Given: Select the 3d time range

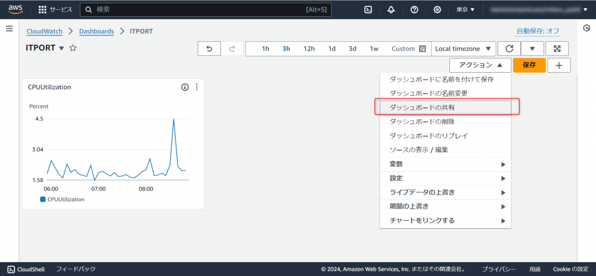Looking at the screenshot, I should [353, 49].
